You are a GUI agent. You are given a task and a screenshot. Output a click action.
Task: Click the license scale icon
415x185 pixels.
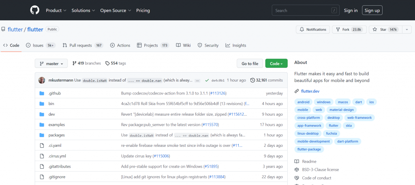pyautogui.click(x=297, y=170)
